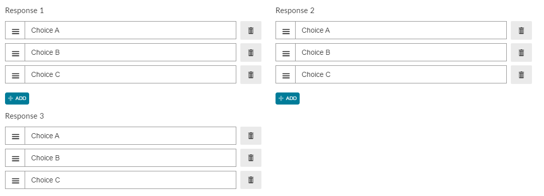Image resolution: width=544 pixels, height=196 pixels.
Task: Delete Choice C in Response 2
Action: point(521,74)
